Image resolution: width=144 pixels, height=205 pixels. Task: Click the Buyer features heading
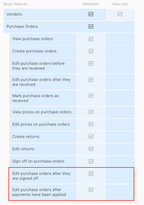coord(16,4)
